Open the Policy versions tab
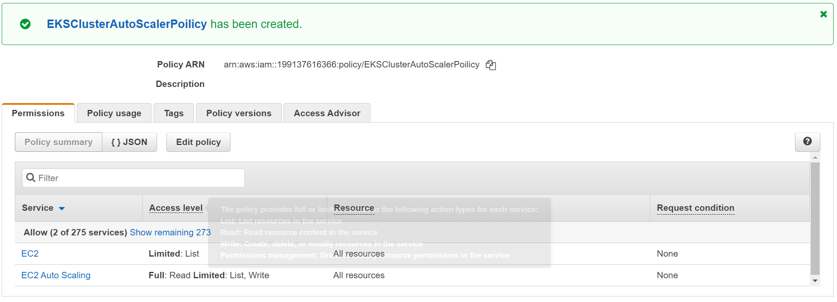 [239, 113]
